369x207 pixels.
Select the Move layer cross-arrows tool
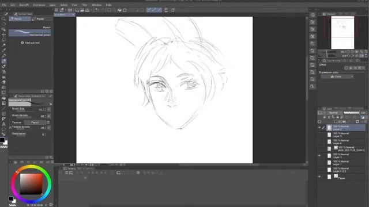[x=3, y=34]
